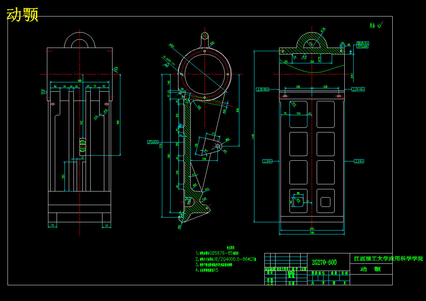Click the 335 dimension in right view
Viewport: 426px width, 301px height.
[312, 62]
